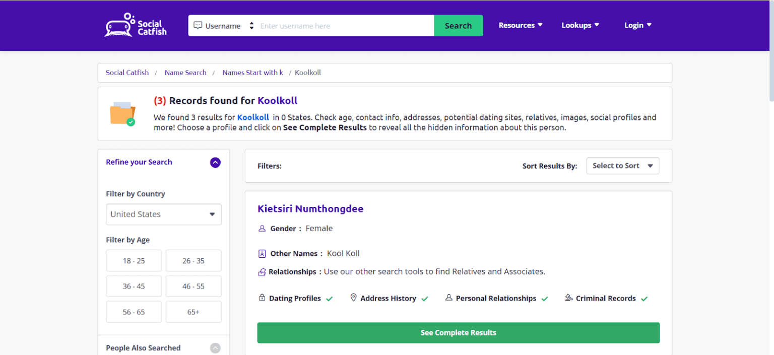This screenshot has height=355, width=774.
Task: Click the folder records icon
Action: [x=122, y=113]
